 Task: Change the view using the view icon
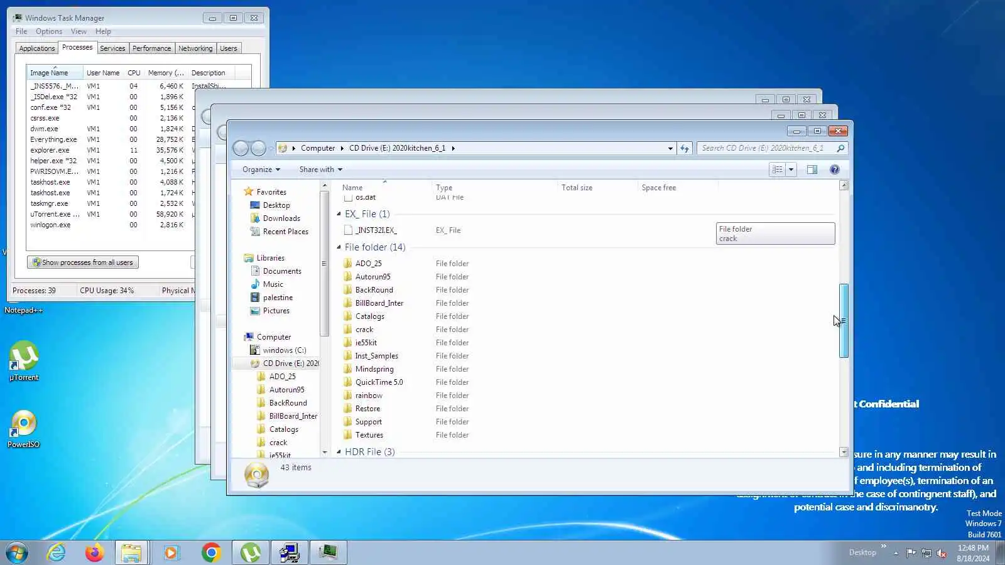778,169
